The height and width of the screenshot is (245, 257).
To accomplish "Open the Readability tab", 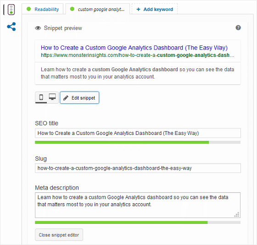I will tap(43, 9).
